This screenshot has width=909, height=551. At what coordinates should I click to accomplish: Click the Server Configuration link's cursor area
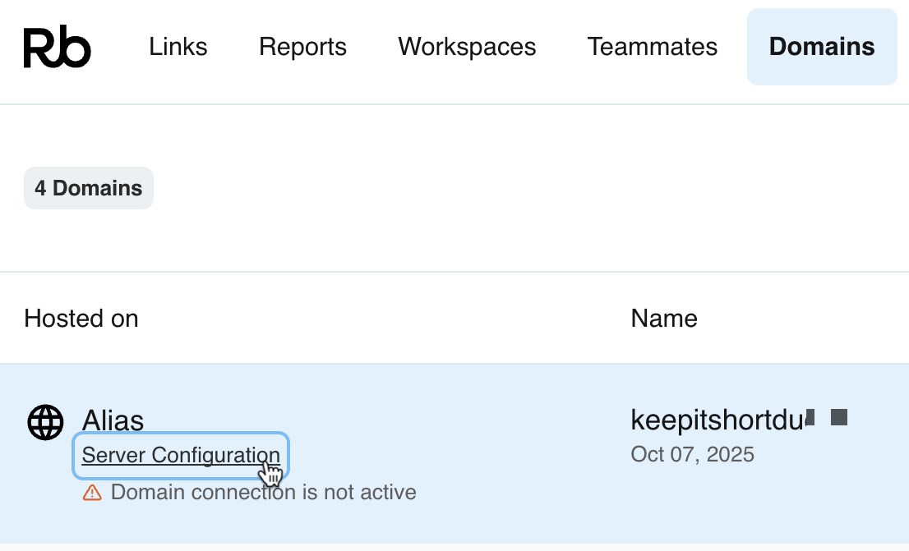pos(271,470)
